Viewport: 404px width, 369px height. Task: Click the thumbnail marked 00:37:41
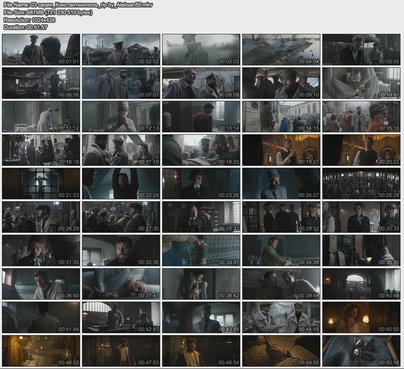(x=121, y=284)
